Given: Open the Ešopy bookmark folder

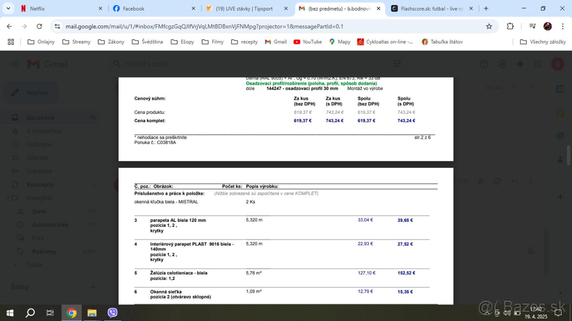Looking at the screenshot, I should pyautogui.click(x=182, y=42).
